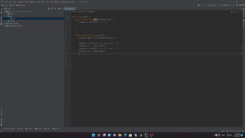Viewport: 245px width, 138px height.
Task: Open the Code menu
Action: pos(26,2)
